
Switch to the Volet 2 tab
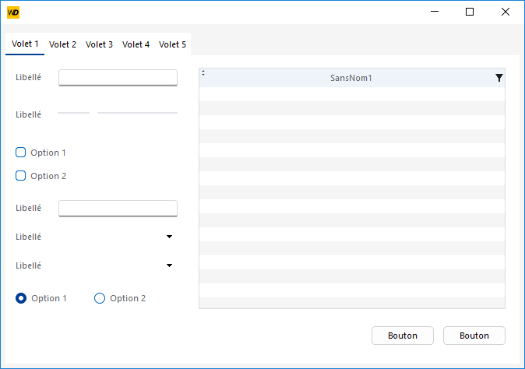pos(62,44)
